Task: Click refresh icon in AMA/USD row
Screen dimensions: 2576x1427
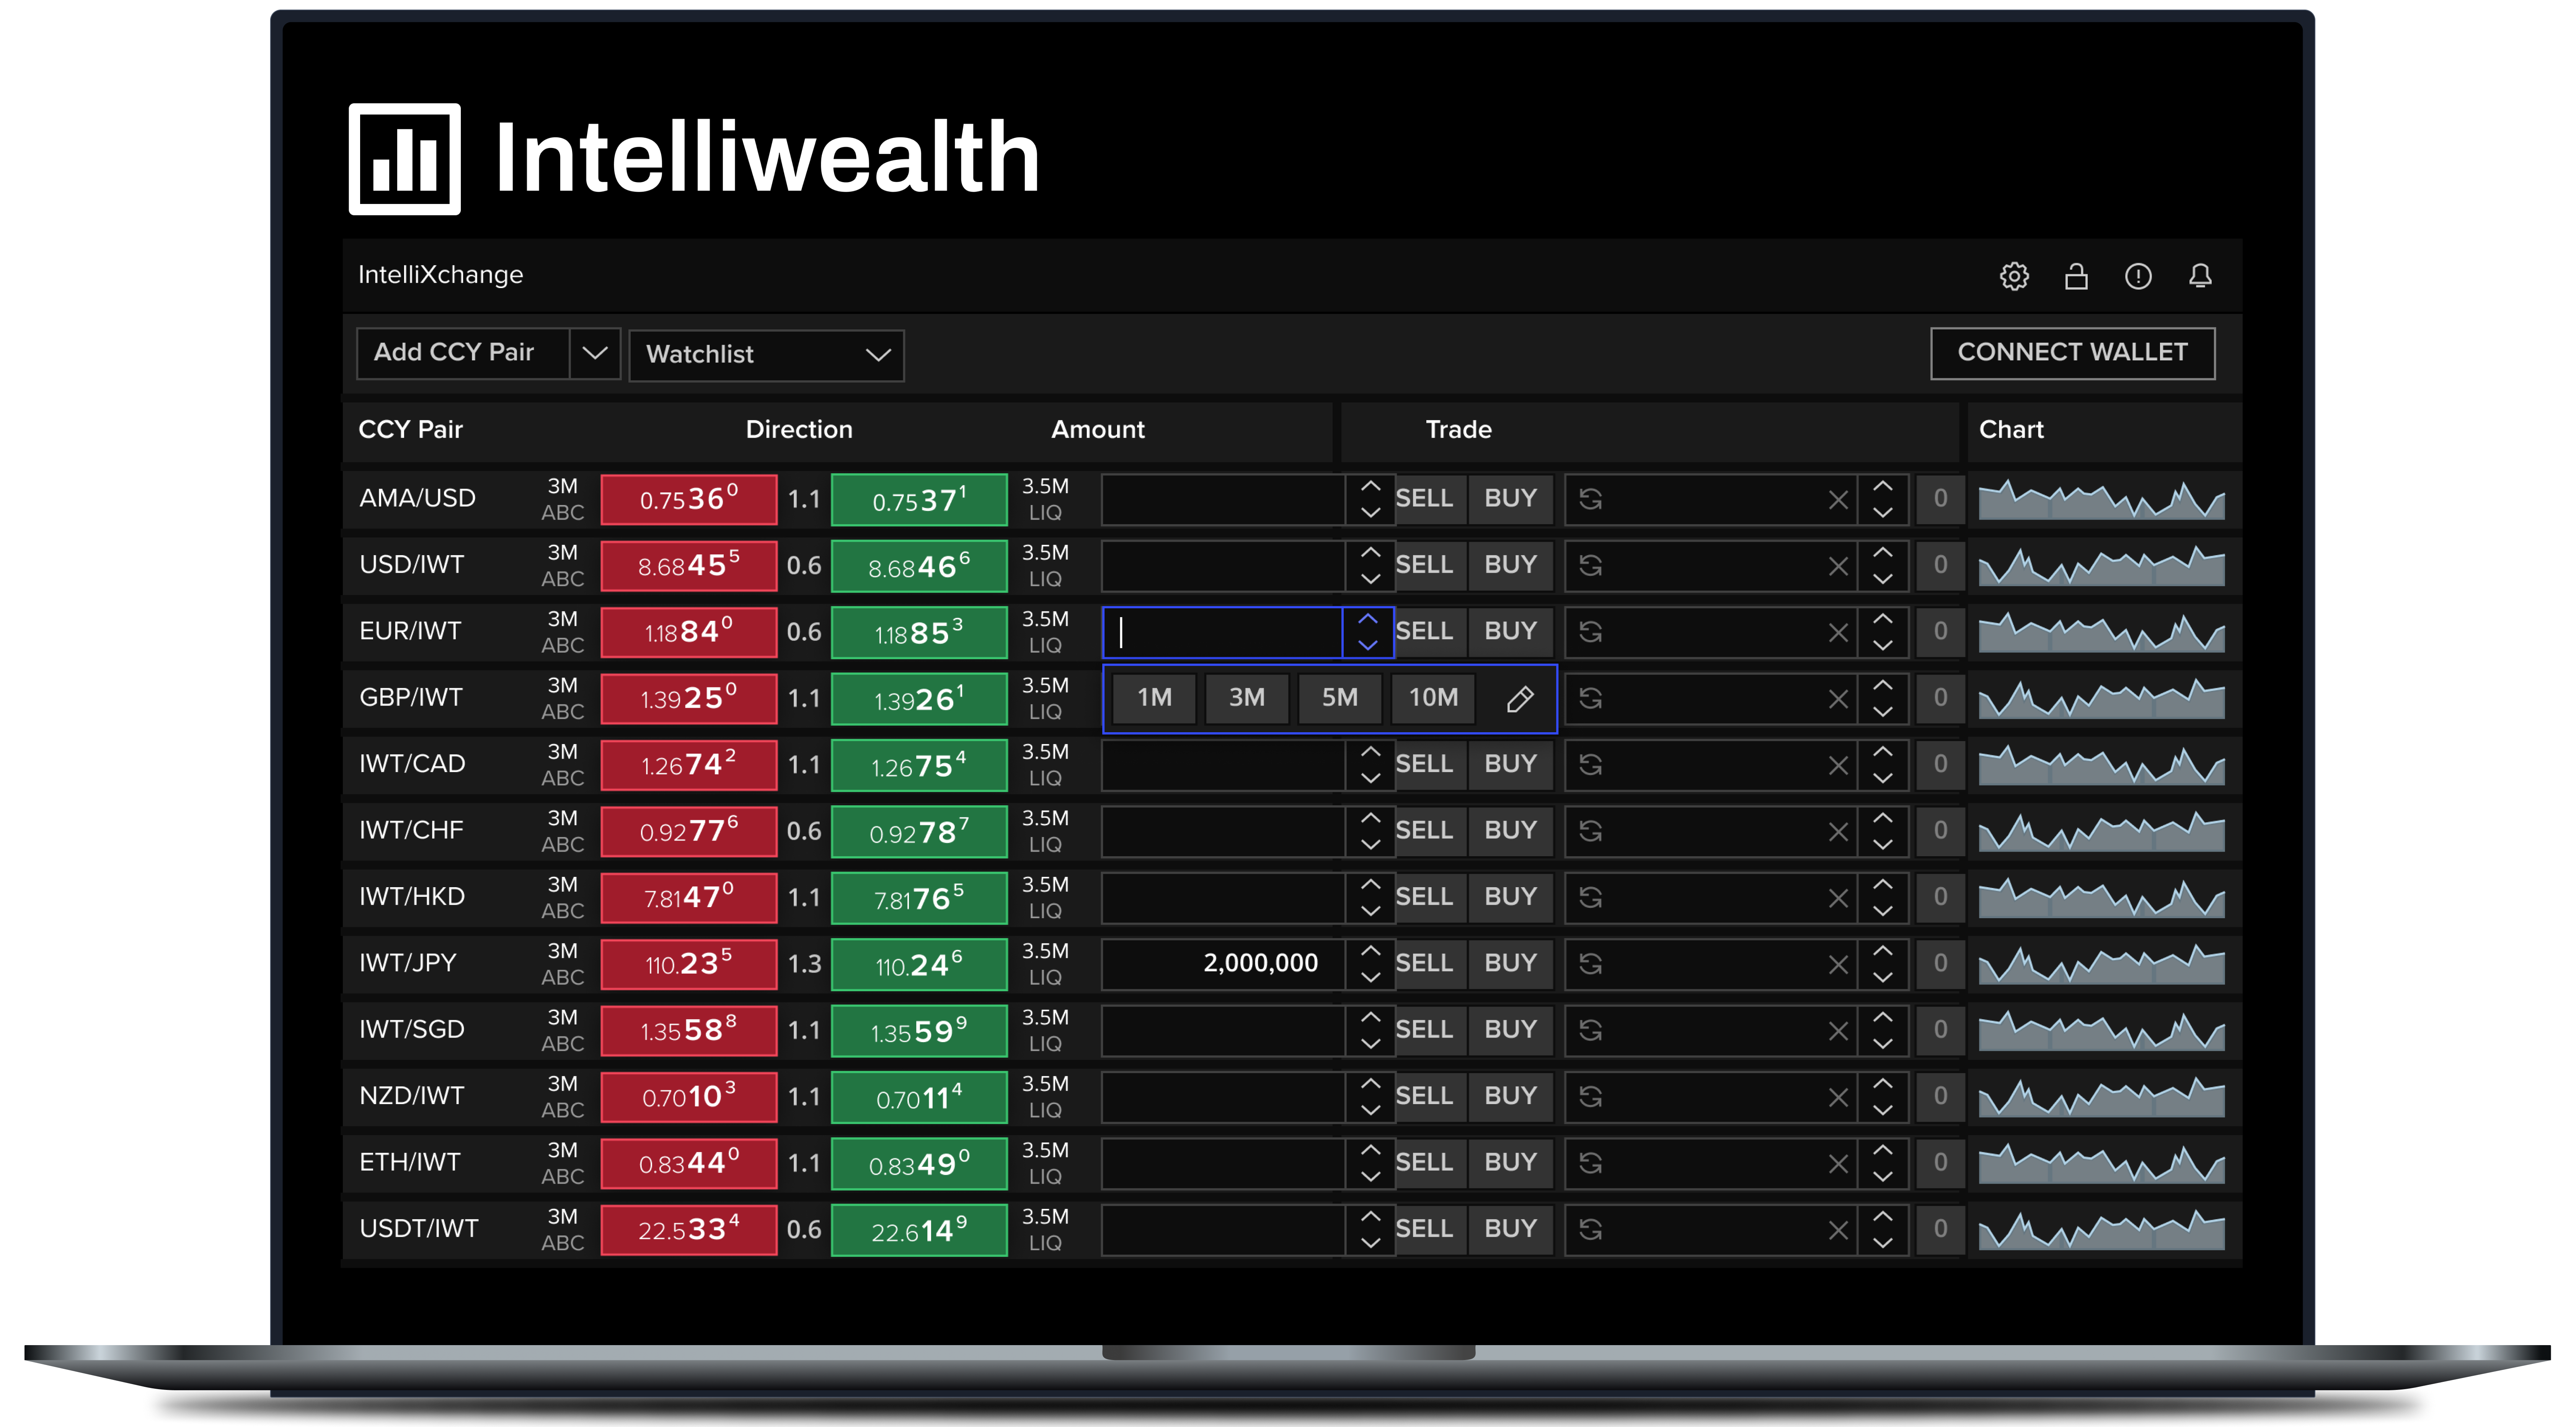Action: 1590,499
